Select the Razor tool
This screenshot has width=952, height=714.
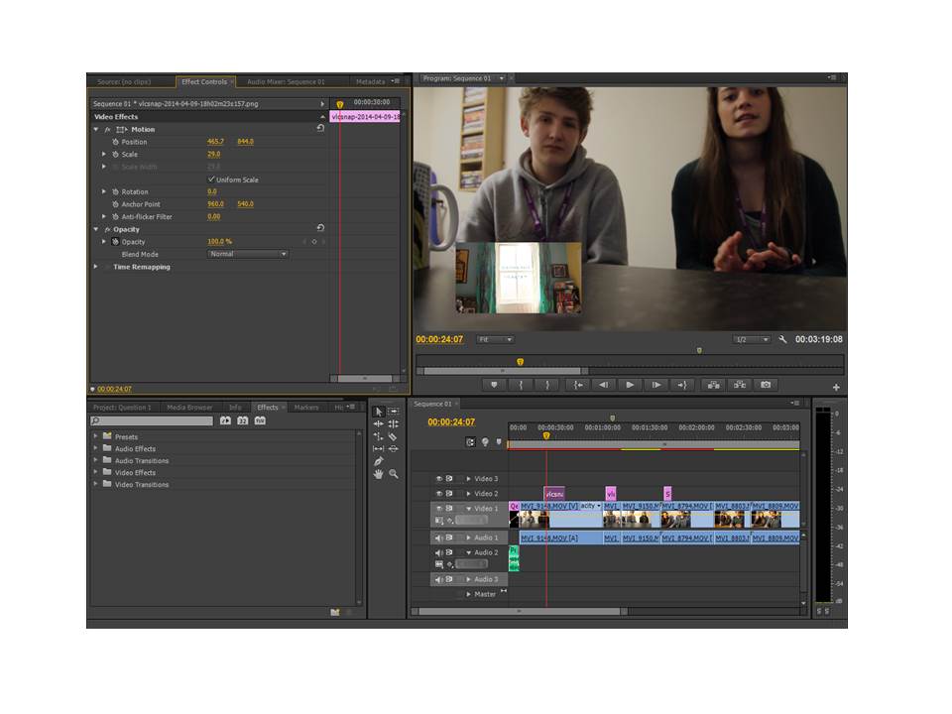click(x=394, y=436)
